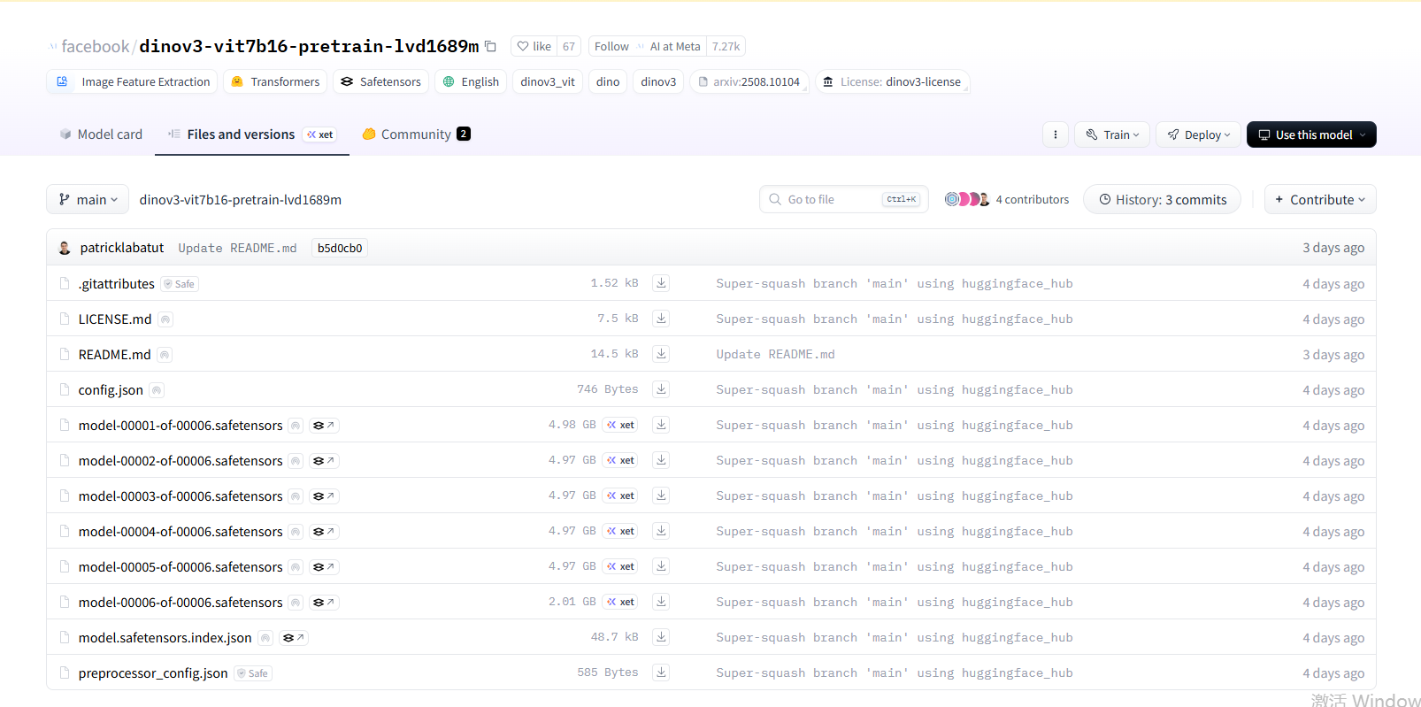The width and height of the screenshot is (1421, 707).
Task: Open the 'Update README.md' commit message on README row
Action: point(775,354)
